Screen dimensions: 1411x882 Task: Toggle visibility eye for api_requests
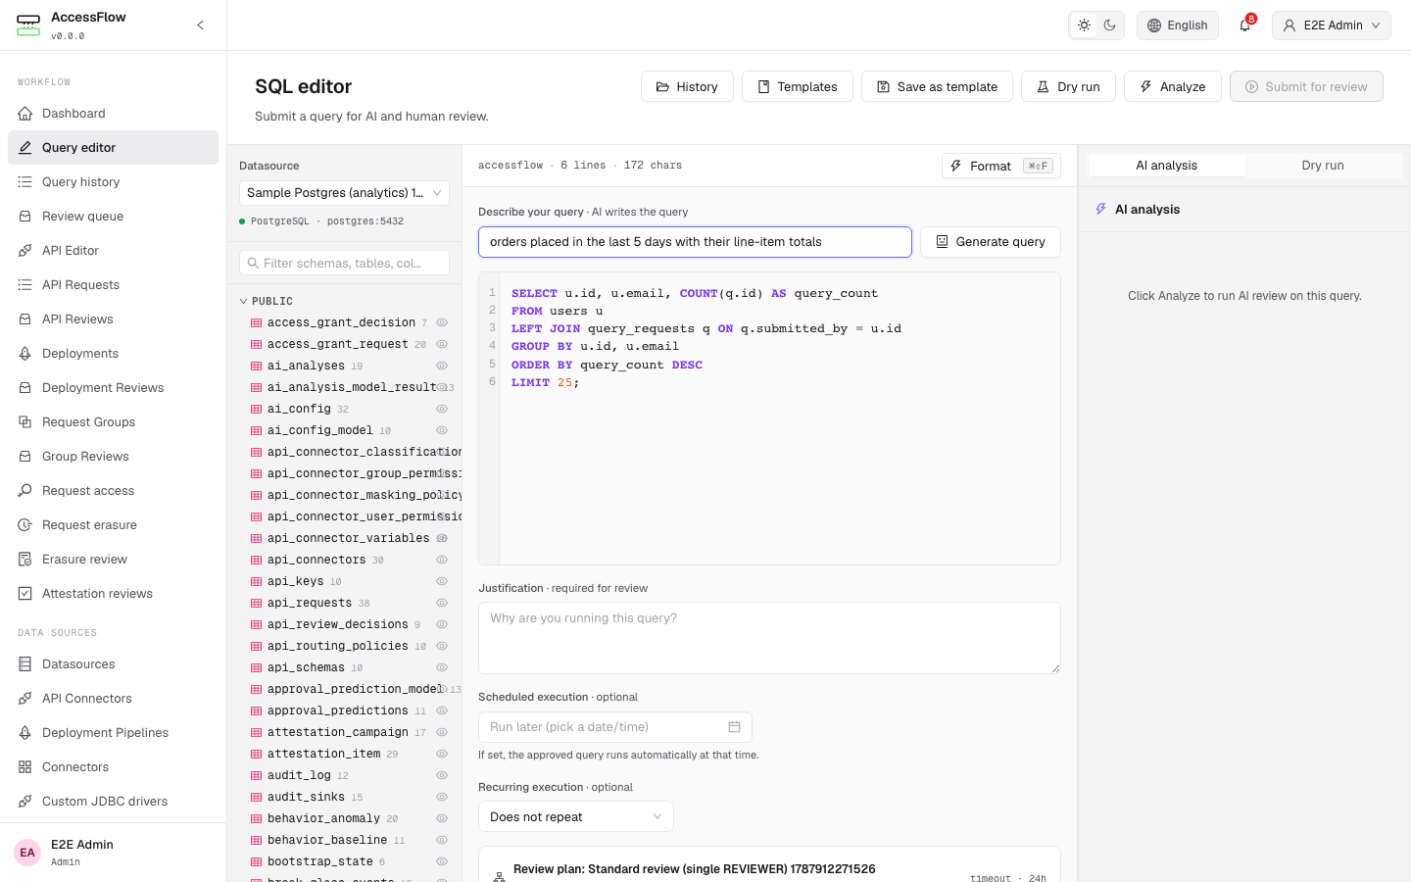(x=442, y=603)
